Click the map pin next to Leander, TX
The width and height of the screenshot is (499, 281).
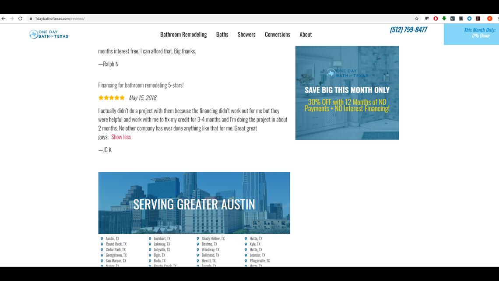(x=246, y=255)
